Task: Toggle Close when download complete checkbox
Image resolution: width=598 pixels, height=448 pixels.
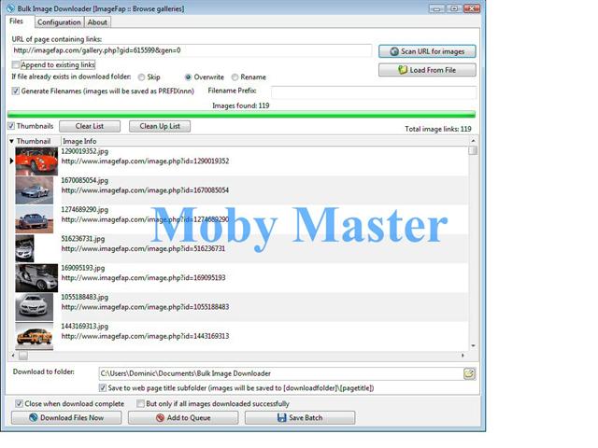Action: [x=19, y=403]
